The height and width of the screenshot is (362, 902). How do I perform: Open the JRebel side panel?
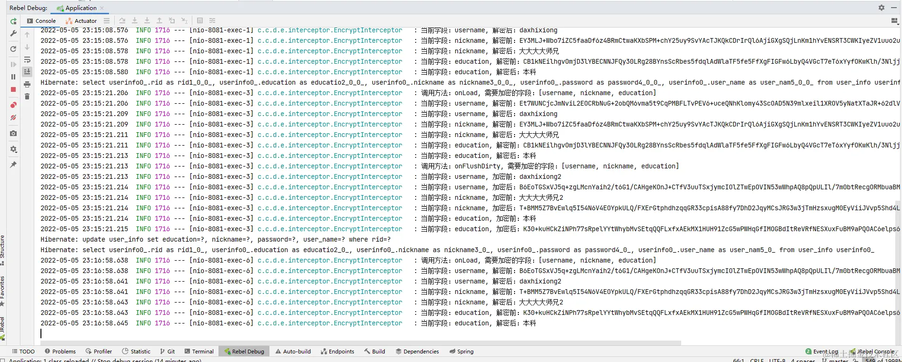[x=2, y=328]
